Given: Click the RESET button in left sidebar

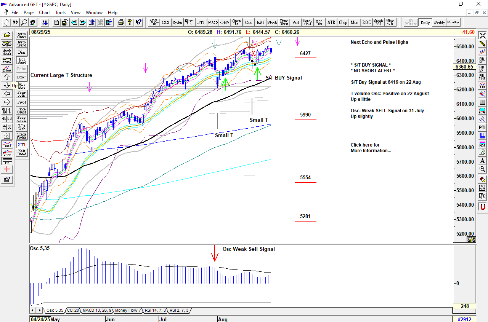Looking at the screenshot, I should pos(7,52).
